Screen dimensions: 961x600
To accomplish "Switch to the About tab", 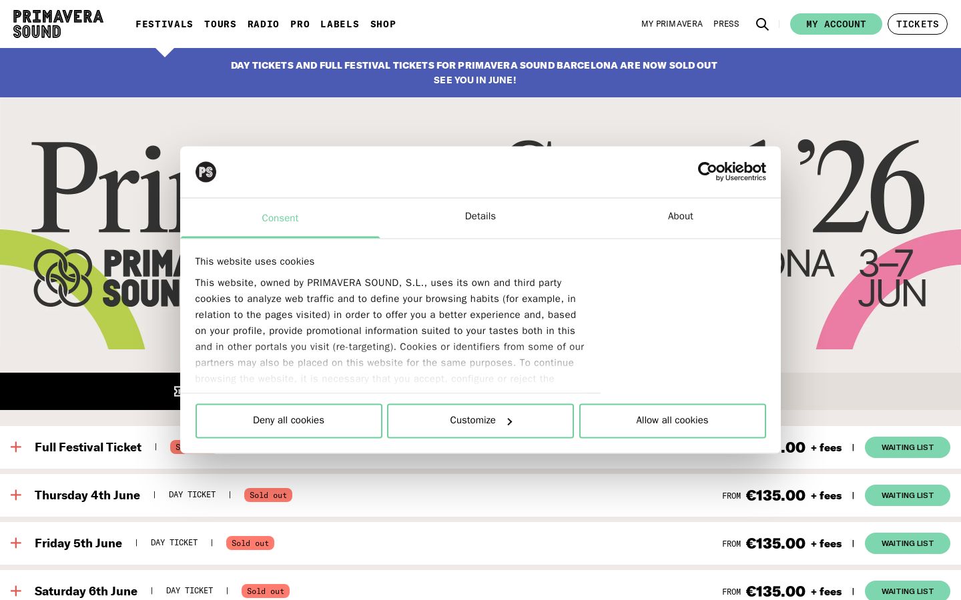I will point(681,217).
